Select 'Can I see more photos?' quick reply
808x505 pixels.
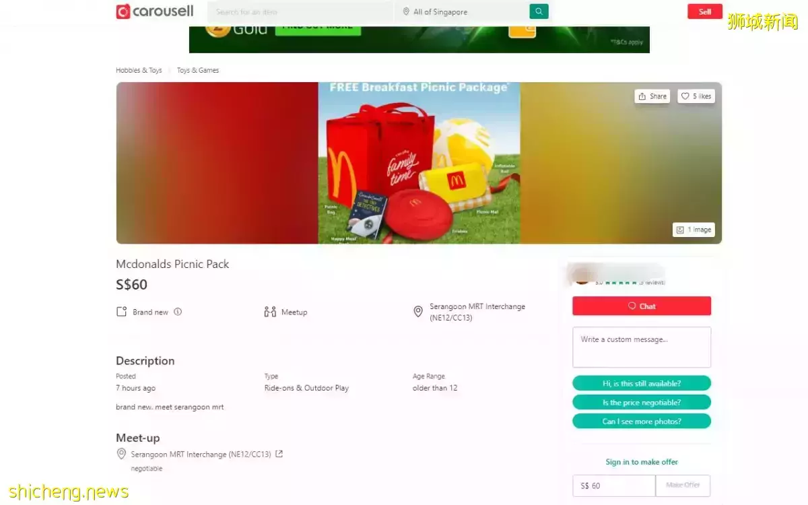(x=642, y=421)
